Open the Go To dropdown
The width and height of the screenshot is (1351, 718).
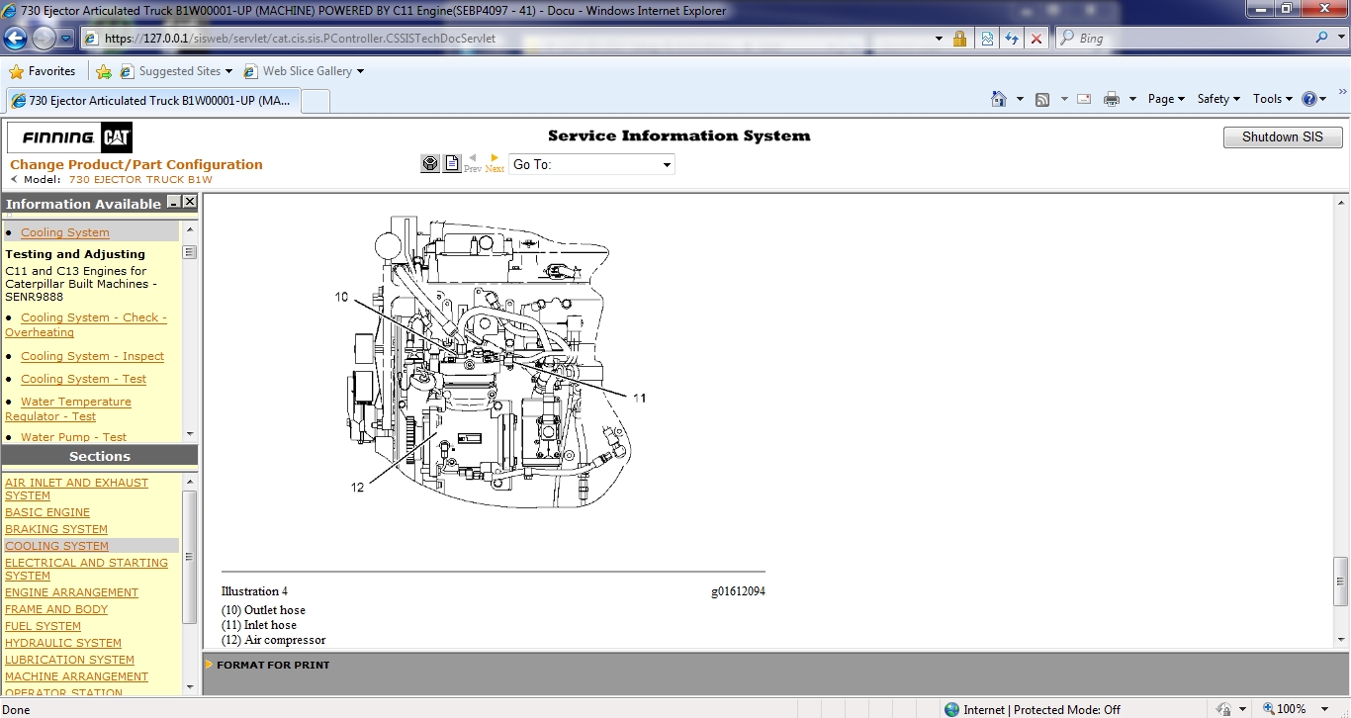(x=666, y=164)
